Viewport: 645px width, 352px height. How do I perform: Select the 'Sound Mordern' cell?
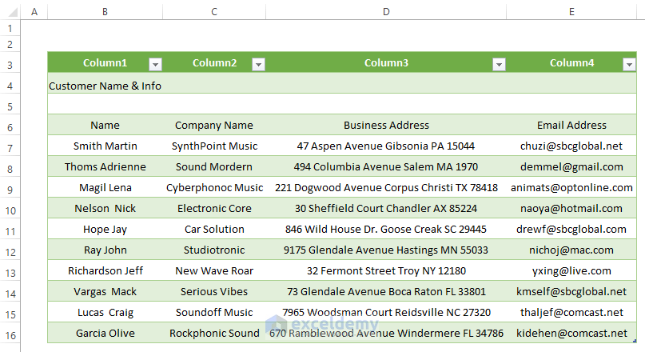(214, 166)
